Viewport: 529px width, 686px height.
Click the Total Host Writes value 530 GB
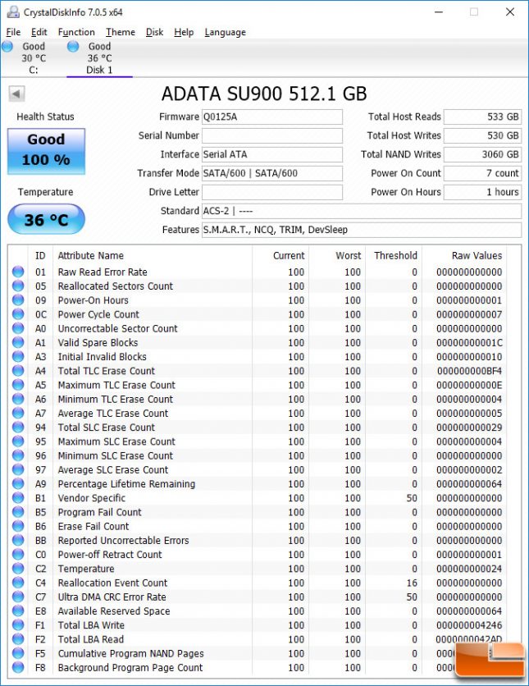click(x=482, y=135)
